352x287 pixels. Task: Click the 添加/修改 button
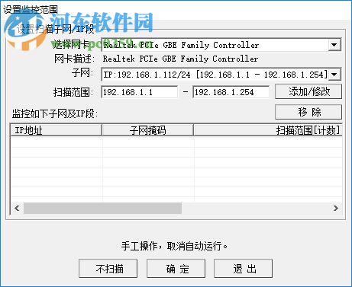[308, 91]
